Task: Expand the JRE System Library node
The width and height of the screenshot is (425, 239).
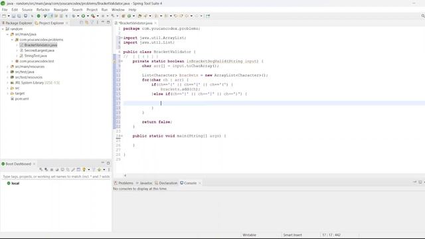Action: pos(7,82)
